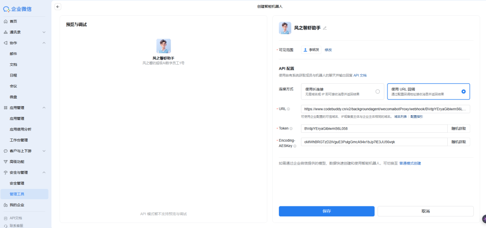Click the 保存 button
The width and height of the screenshot is (486, 228).
coord(327,211)
